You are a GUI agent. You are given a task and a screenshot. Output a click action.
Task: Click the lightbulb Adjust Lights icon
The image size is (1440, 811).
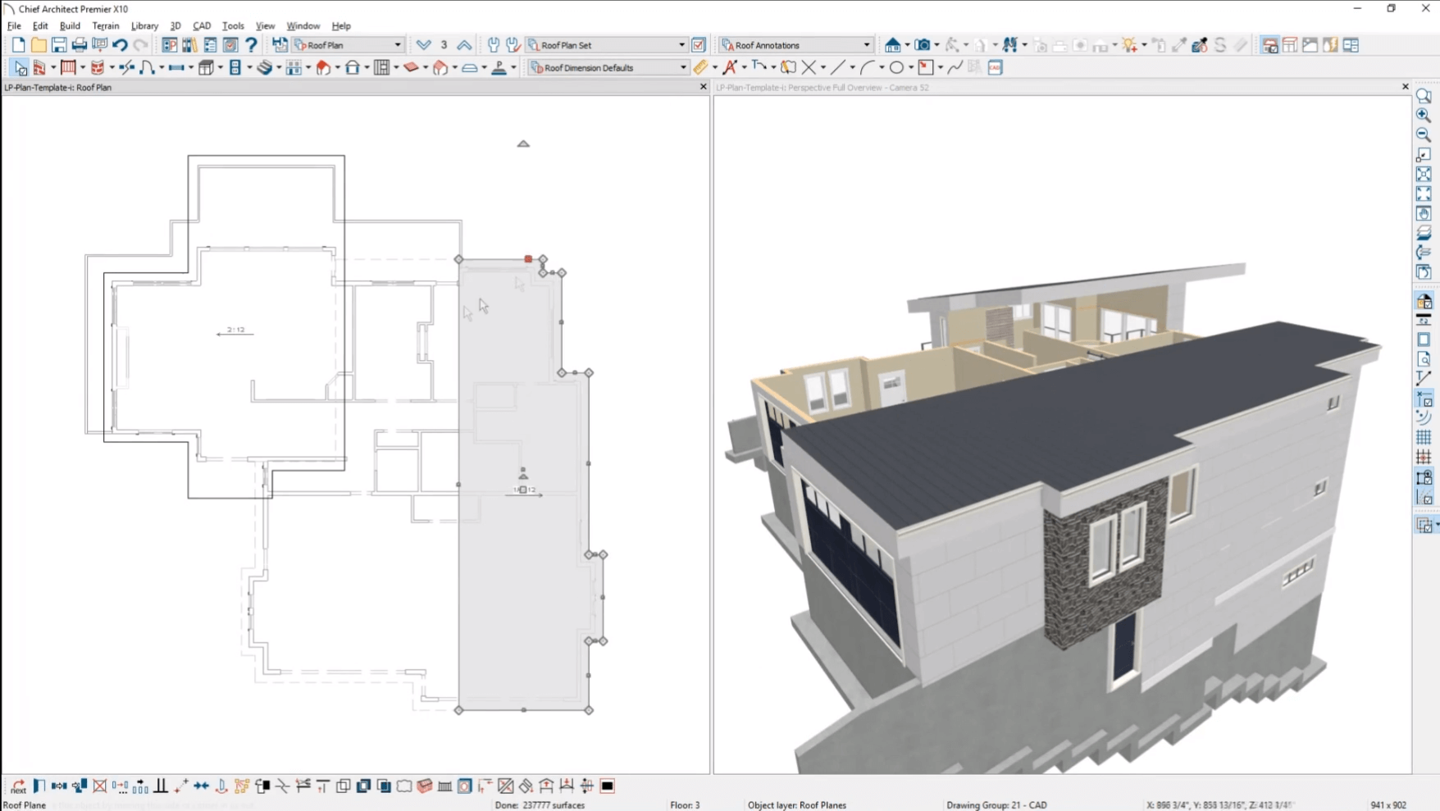tap(1129, 45)
